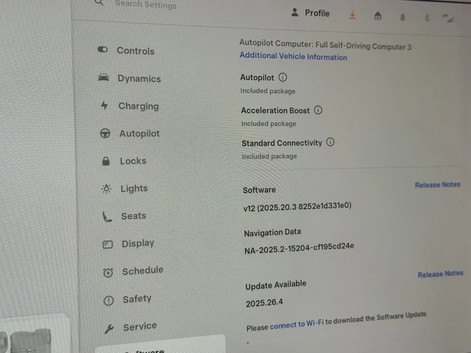Tap the Locks padlock icon
This screenshot has height=353, width=471.
click(106, 161)
